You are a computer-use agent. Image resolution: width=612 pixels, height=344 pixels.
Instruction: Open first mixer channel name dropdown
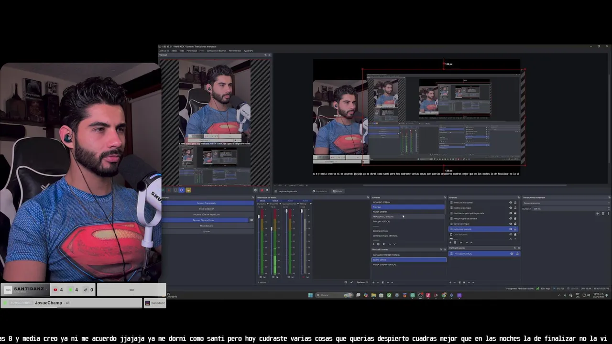(263, 204)
